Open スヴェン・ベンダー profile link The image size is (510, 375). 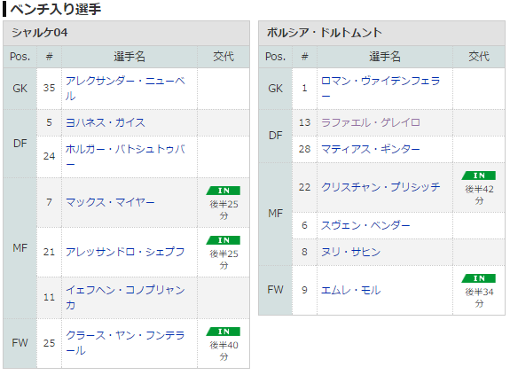point(365,225)
